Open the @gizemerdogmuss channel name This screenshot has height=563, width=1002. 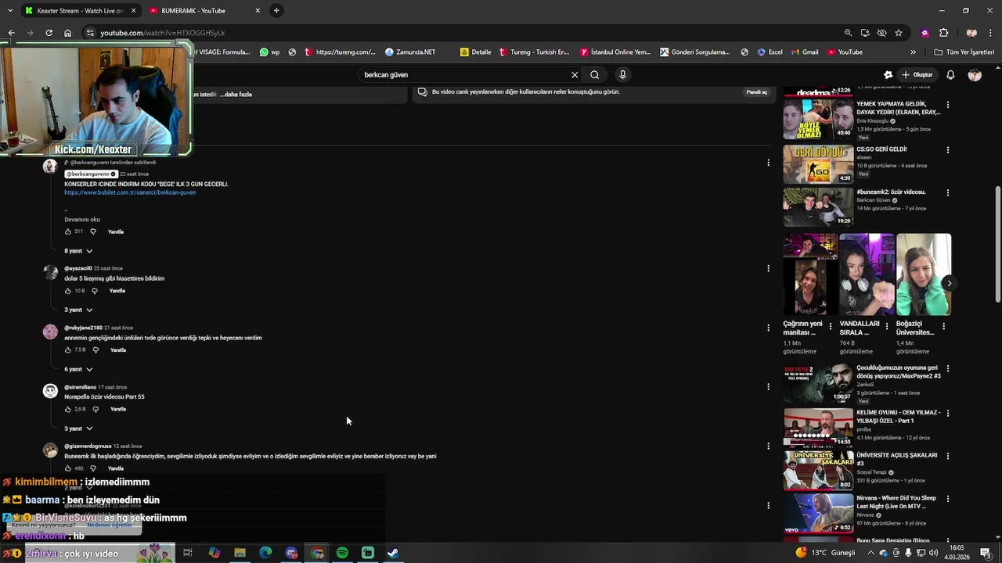(88, 446)
